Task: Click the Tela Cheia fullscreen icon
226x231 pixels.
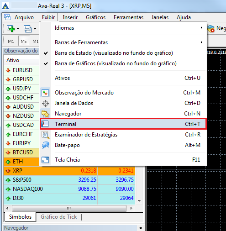Action: [45, 160]
